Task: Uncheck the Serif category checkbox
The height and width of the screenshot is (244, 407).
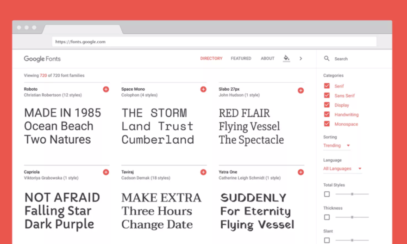Action: tap(327, 86)
